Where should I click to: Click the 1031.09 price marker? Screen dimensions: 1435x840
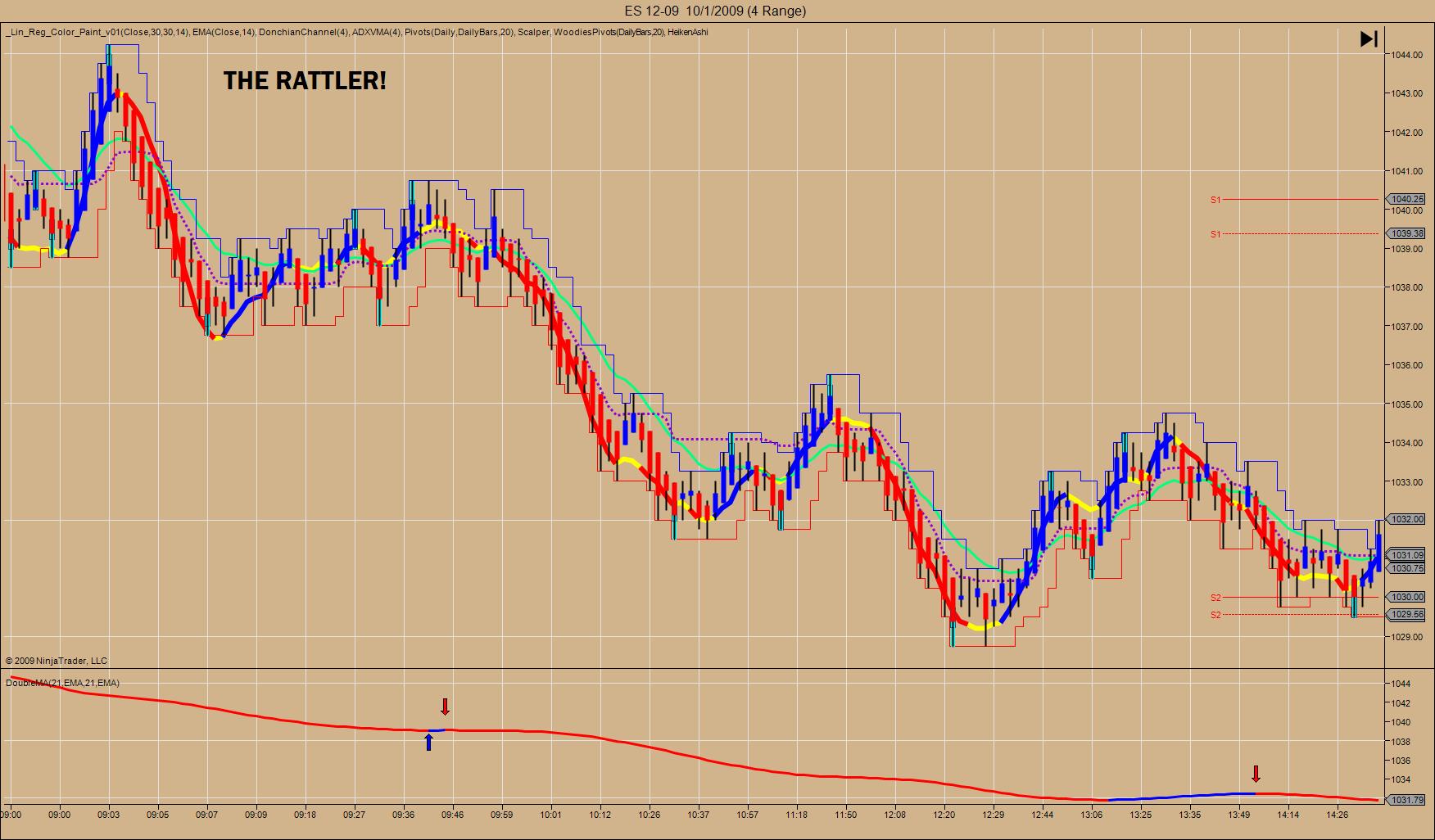[x=1407, y=555]
